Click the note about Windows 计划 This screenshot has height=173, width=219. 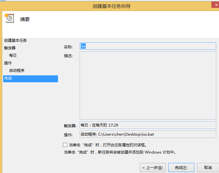(120, 152)
